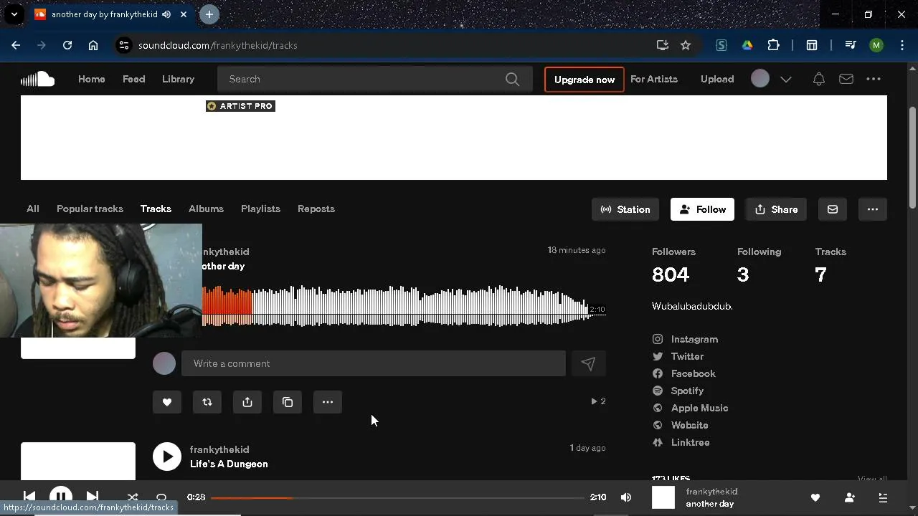The width and height of the screenshot is (918, 516).
Task: Play the Life's A Dungeon track
Action: tap(167, 457)
